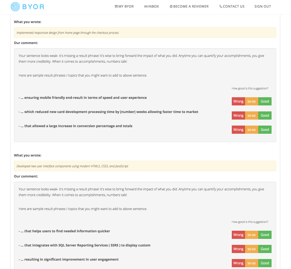Open the CONTACT US page

(232, 7)
